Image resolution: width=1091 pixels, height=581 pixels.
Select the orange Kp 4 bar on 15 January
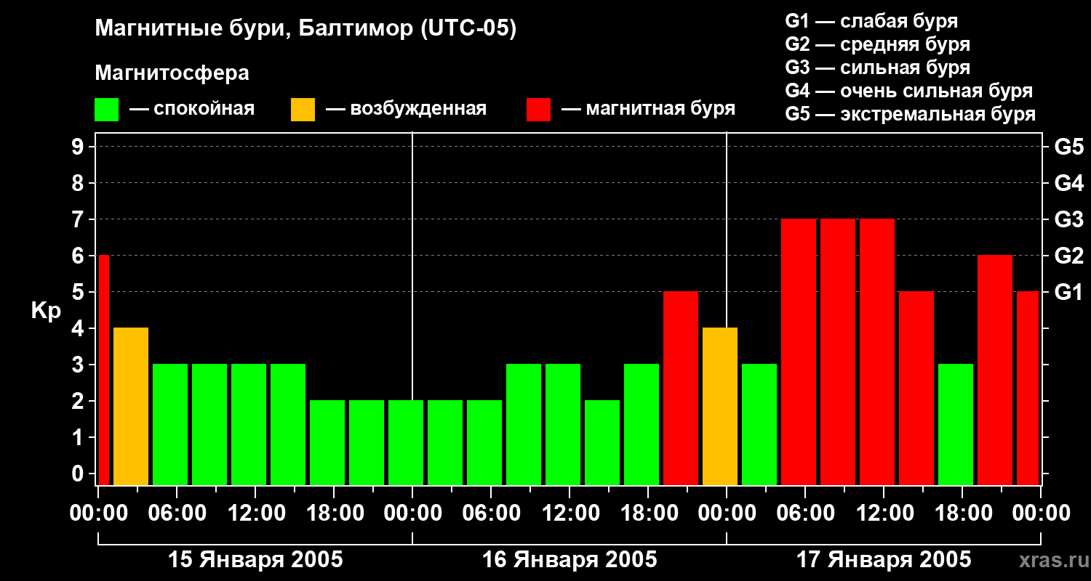(x=131, y=406)
